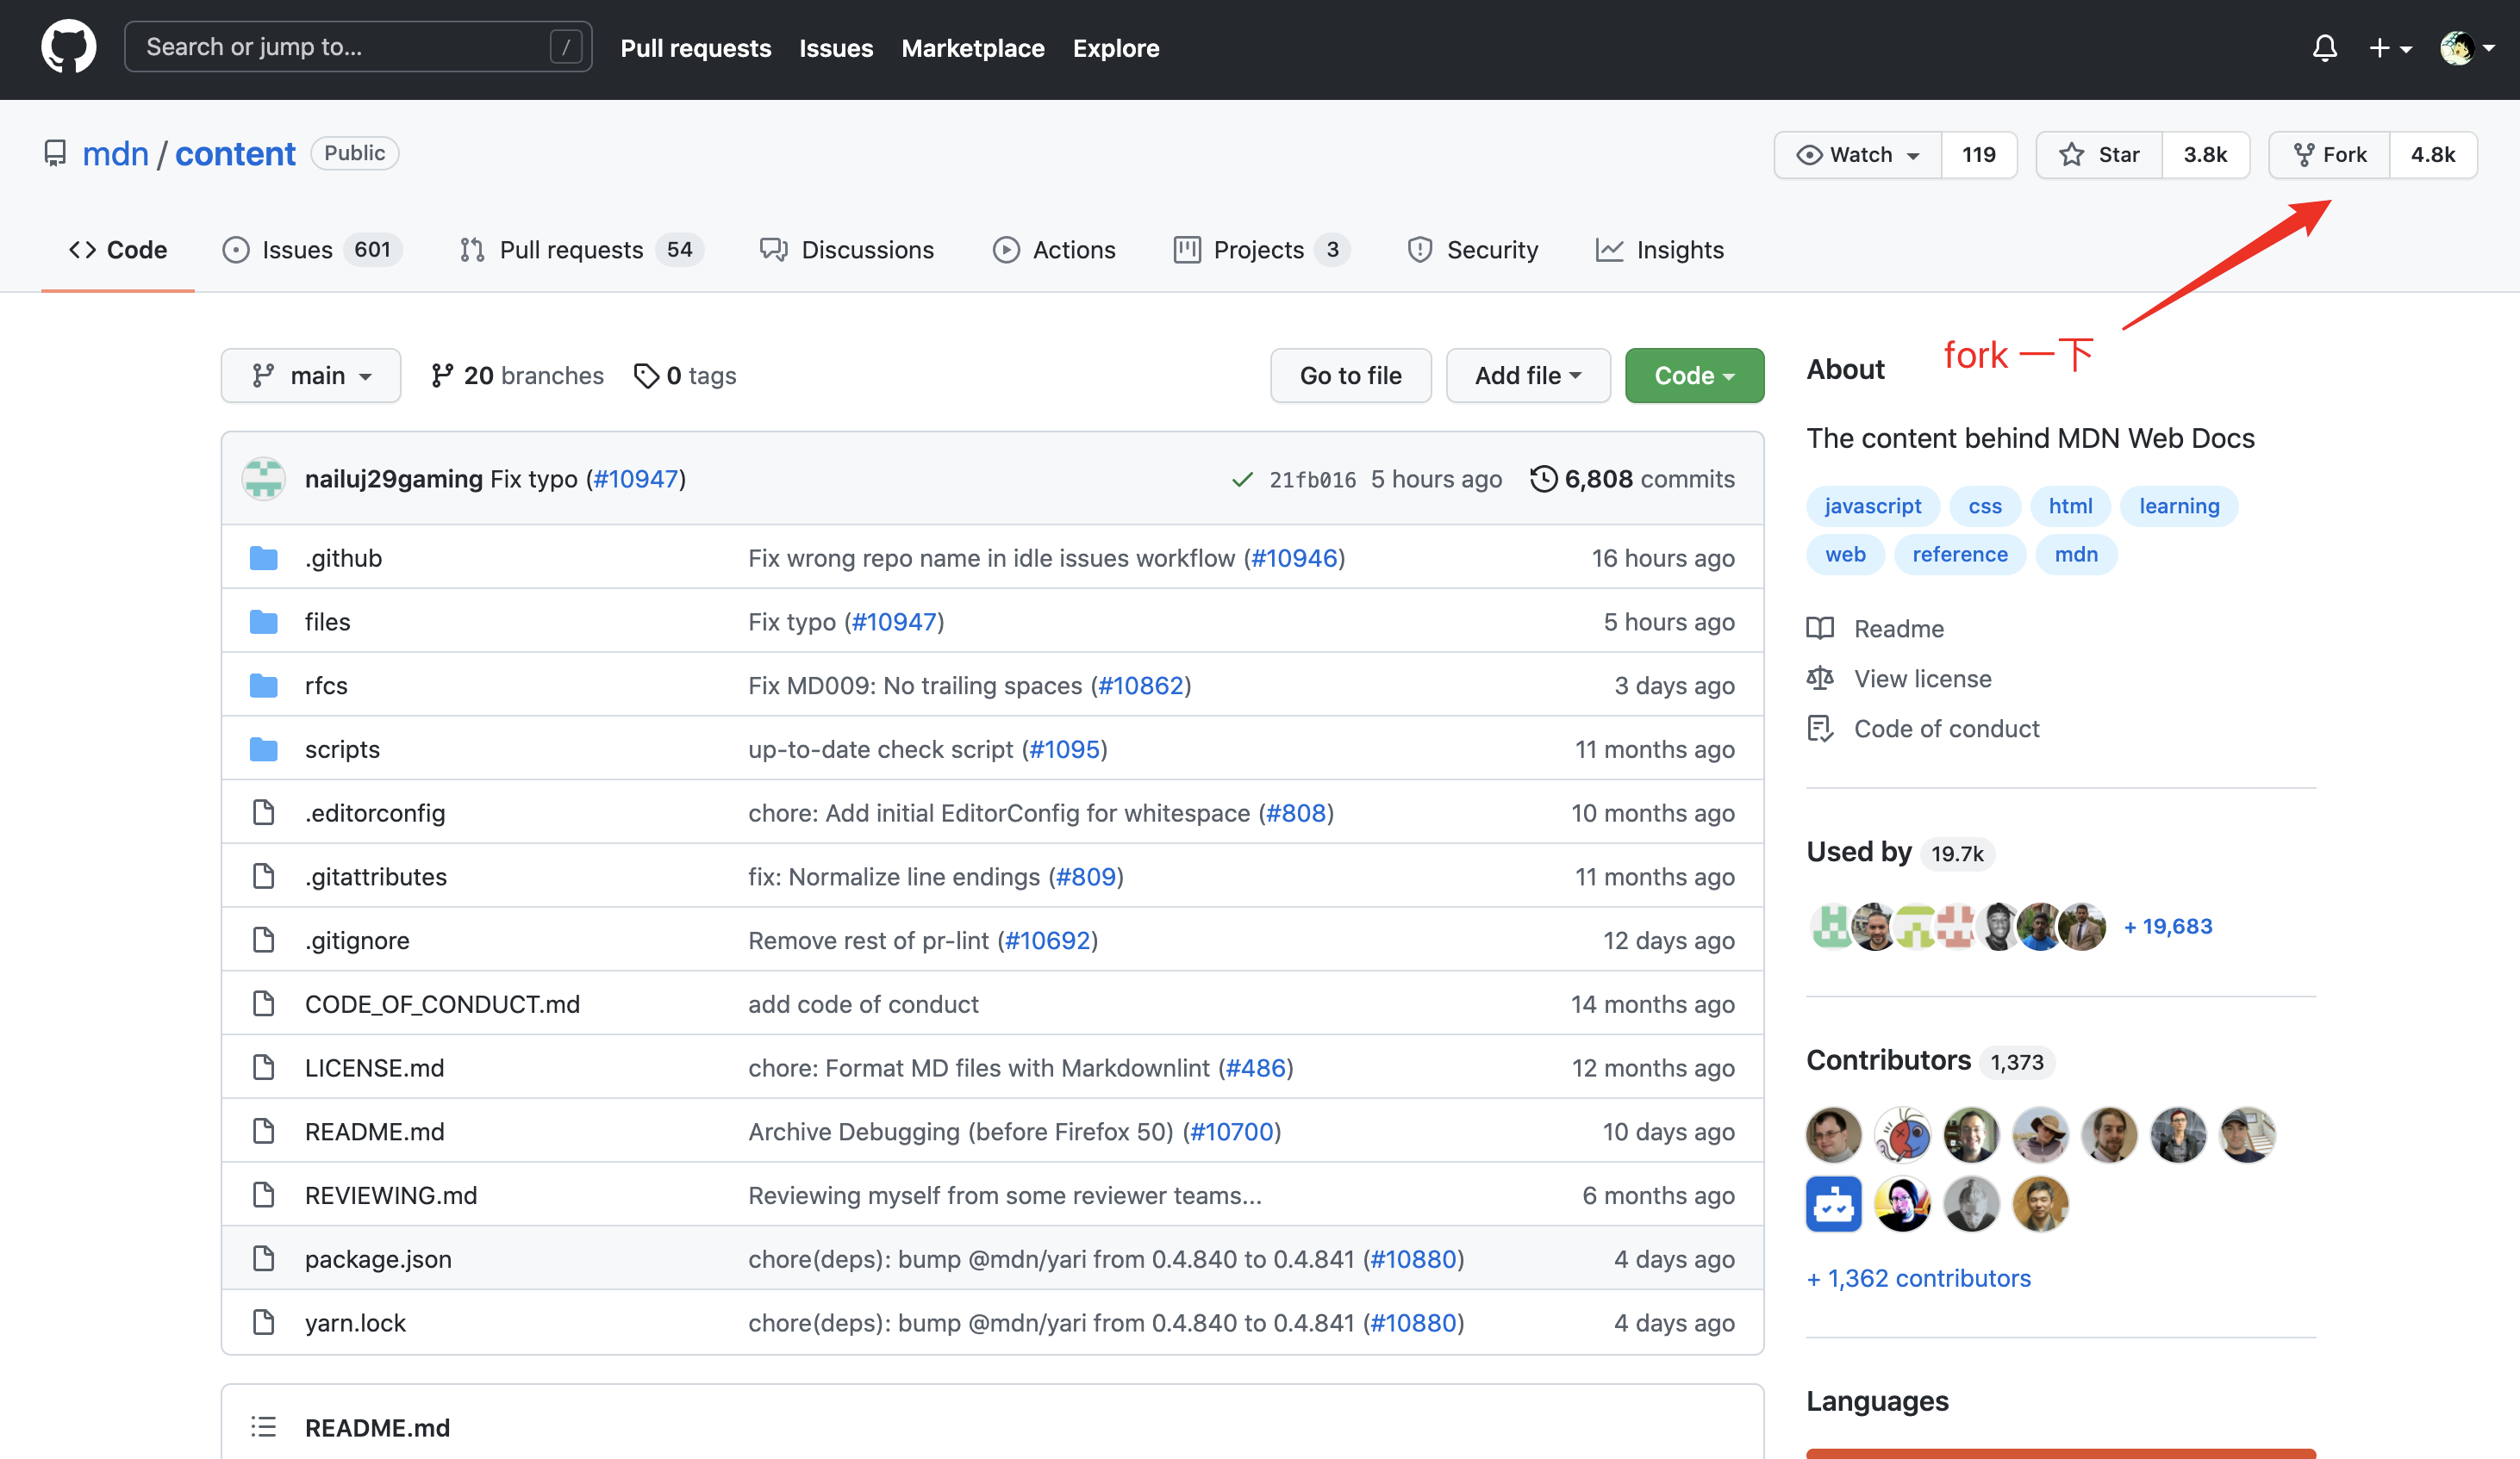Click the tags icon showing 0 tags
Viewport: 2520px width, 1459px height.
click(x=647, y=376)
